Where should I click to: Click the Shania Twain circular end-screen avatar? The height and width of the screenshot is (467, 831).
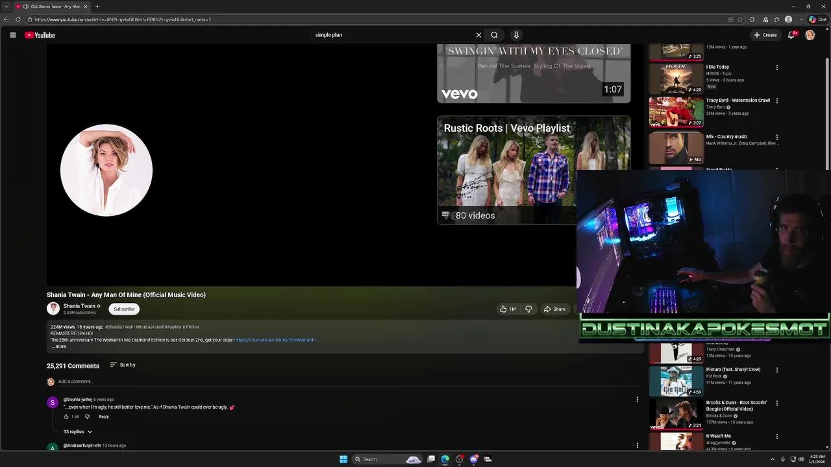pos(106,170)
